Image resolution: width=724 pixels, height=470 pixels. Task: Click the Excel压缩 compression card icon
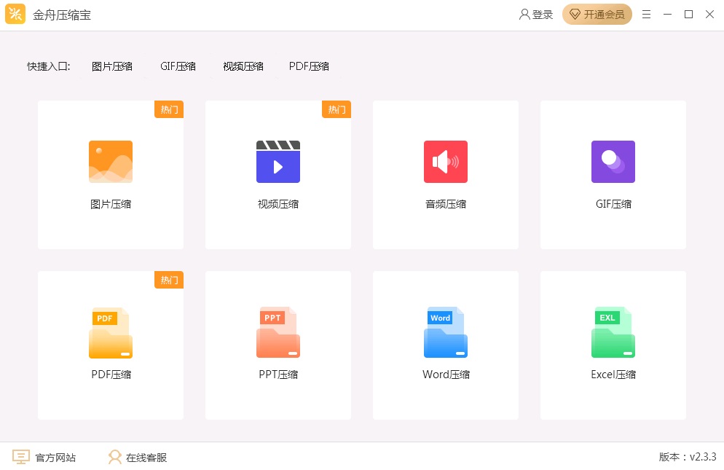pos(613,332)
